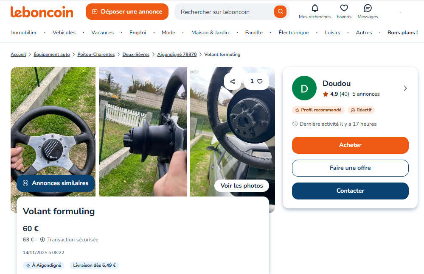This screenshot has height=274, width=424.
Task: Click Faire une offre button
Action: click(x=350, y=168)
